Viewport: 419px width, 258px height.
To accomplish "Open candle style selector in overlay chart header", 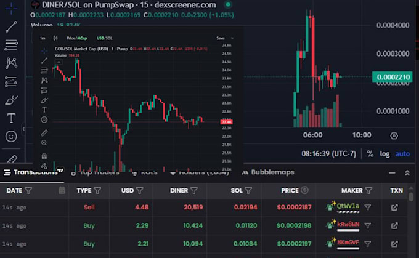I will click(55, 38).
